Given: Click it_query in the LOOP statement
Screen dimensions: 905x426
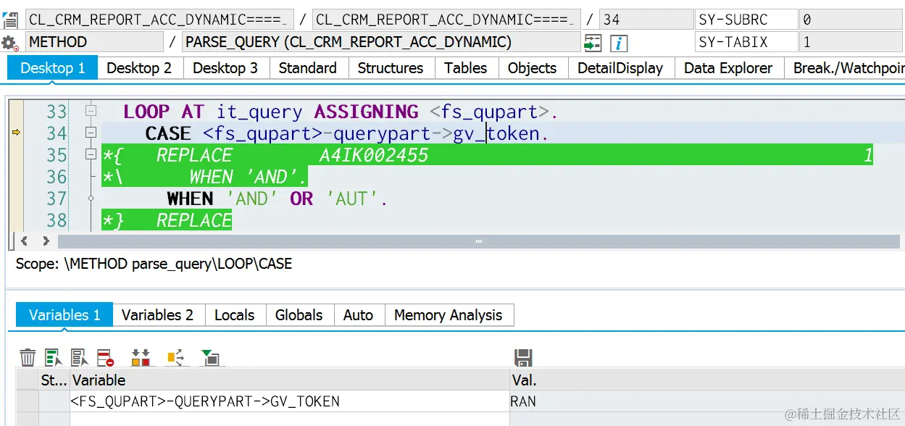Looking at the screenshot, I should point(259,112).
